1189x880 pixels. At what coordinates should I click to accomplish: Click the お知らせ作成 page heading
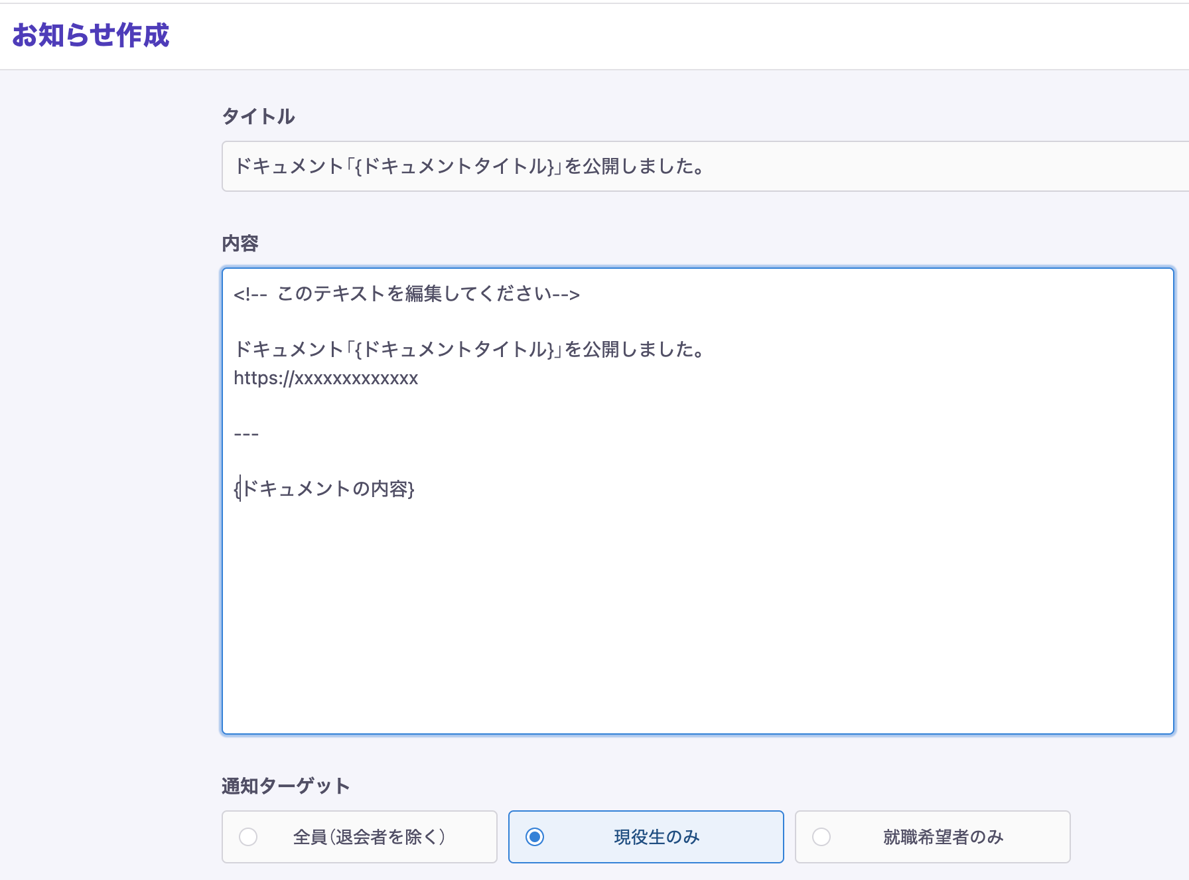click(91, 38)
